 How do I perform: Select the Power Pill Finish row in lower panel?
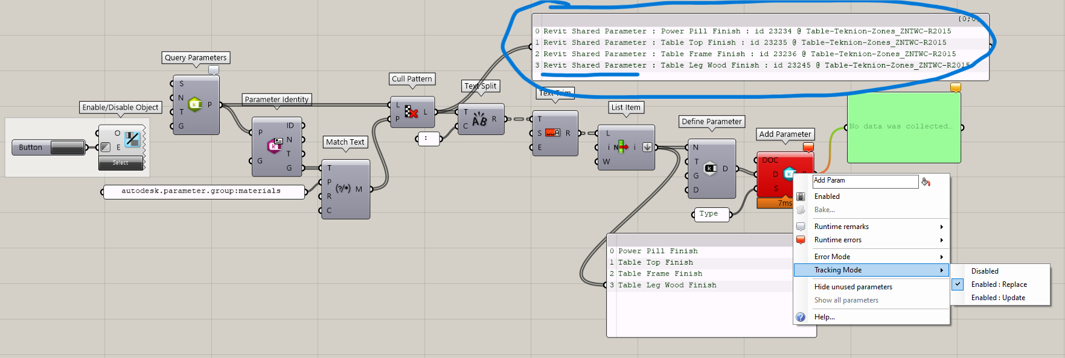pyautogui.click(x=699, y=251)
